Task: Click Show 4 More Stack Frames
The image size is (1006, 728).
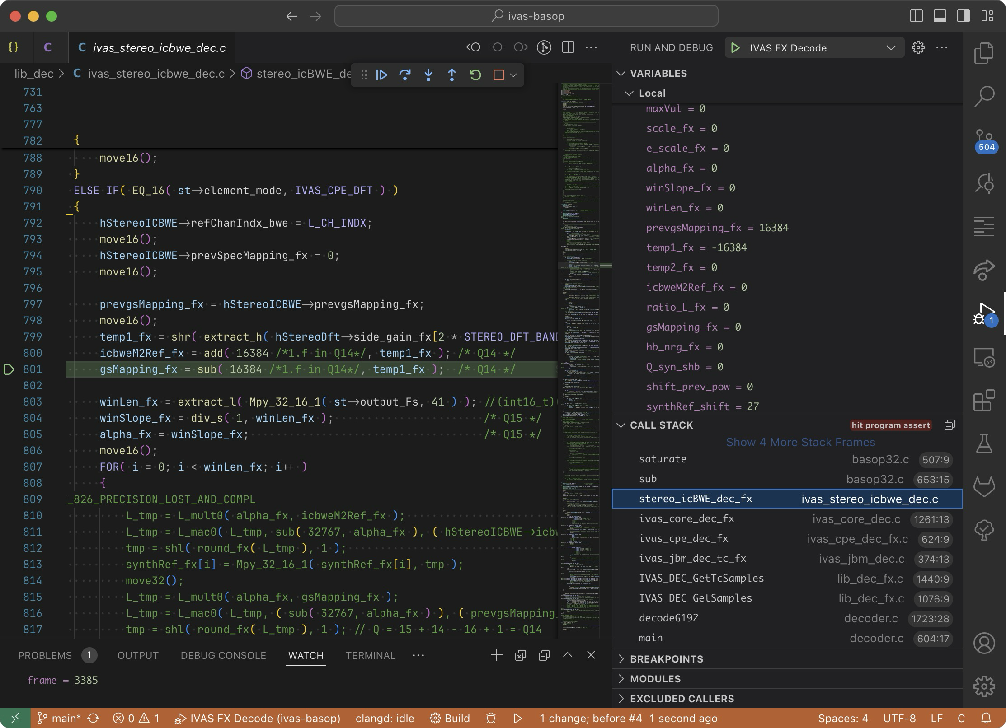Action: point(800,442)
